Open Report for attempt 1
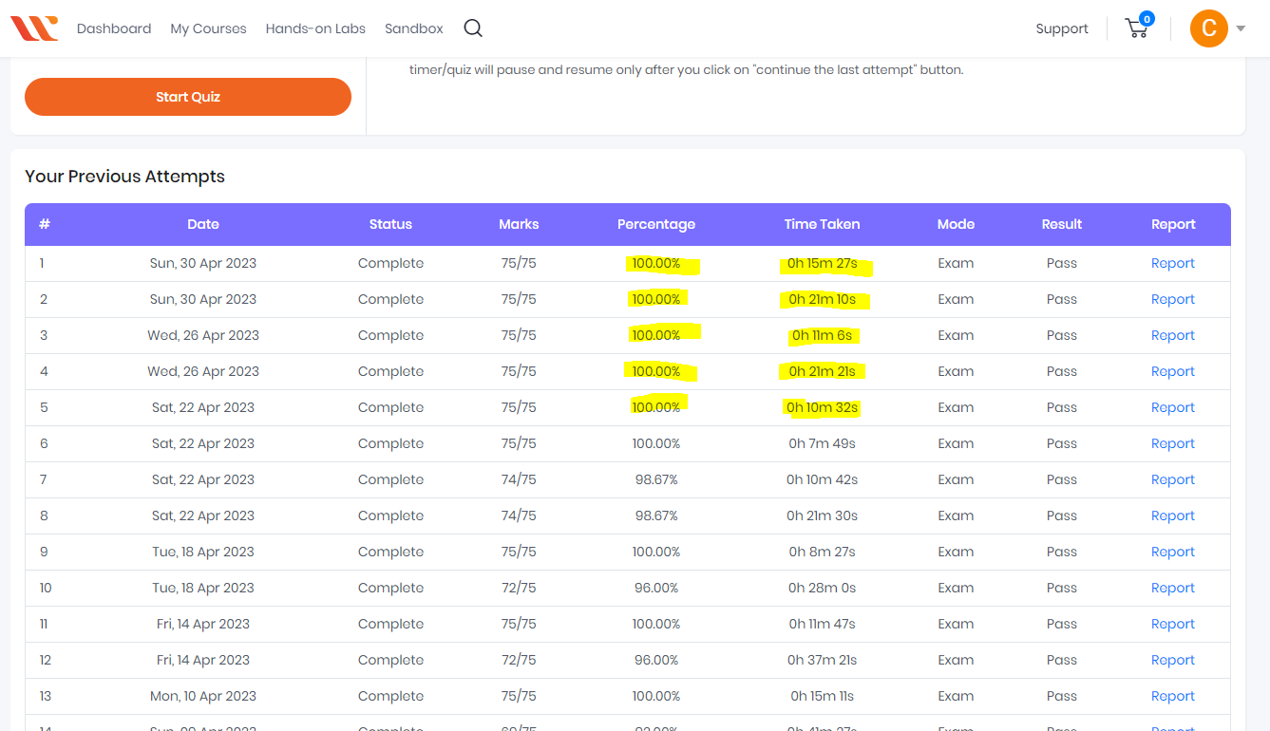This screenshot has width=1270, height=731. click(x=1173, y=263)
